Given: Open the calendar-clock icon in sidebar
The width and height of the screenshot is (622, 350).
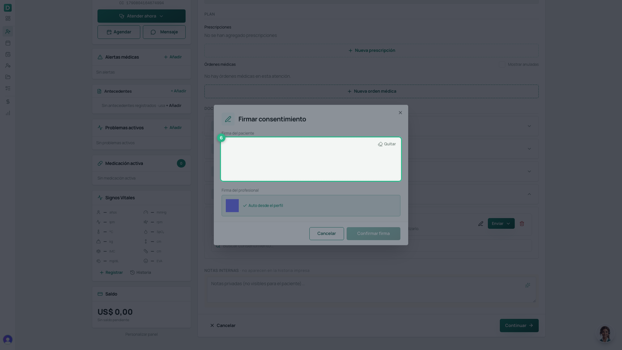Looking at the screenshot, I should 8,54.
